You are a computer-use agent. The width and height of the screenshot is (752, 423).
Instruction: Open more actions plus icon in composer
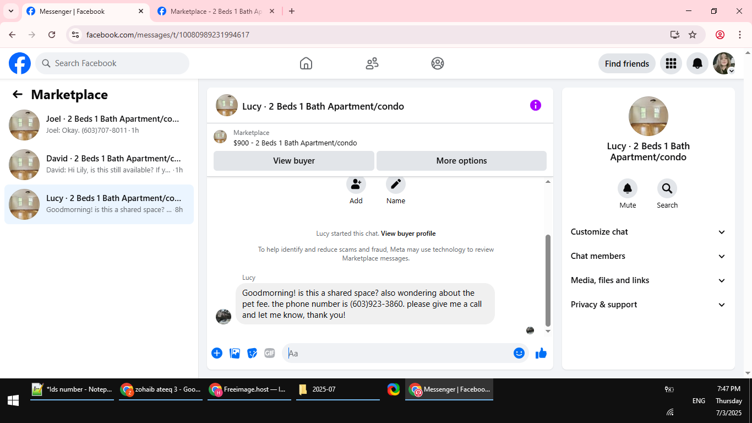tap(217, 353)
